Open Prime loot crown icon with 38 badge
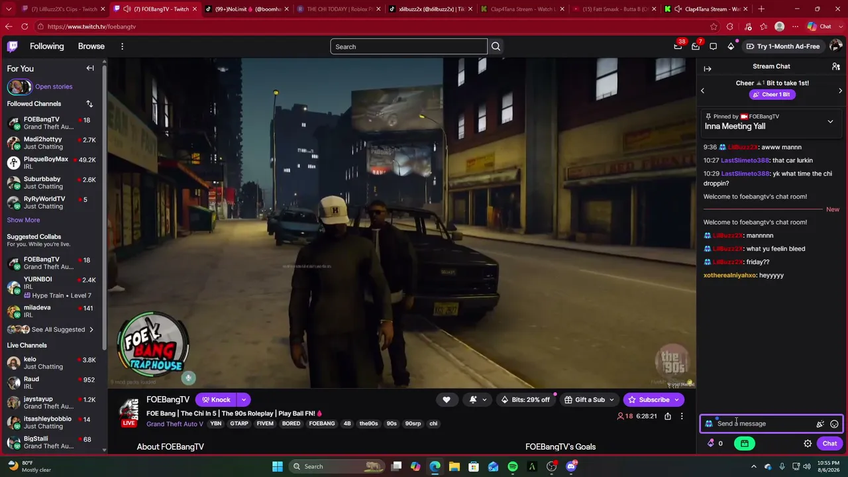The width and height of the screenshot is (848, 477). (x=678, y=46)
